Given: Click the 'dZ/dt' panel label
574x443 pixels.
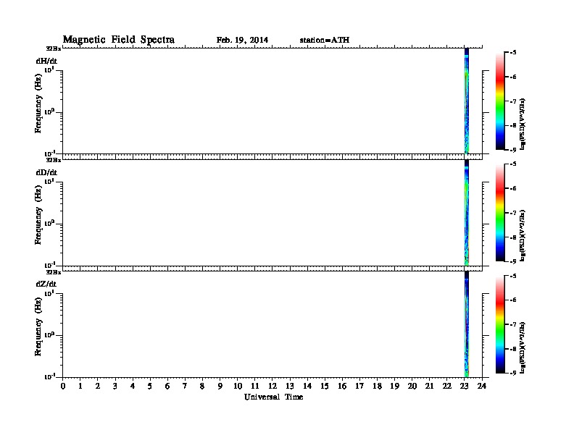Looking at the screenshot, I should click(46, 284).
